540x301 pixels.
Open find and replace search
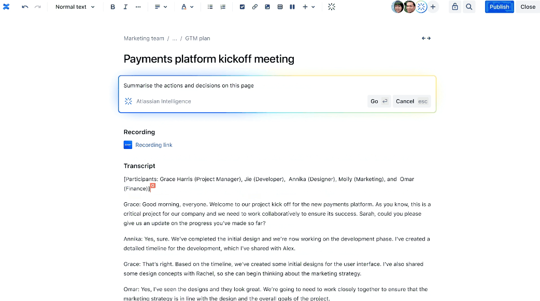pyautogui.click(x=469, y=7)
